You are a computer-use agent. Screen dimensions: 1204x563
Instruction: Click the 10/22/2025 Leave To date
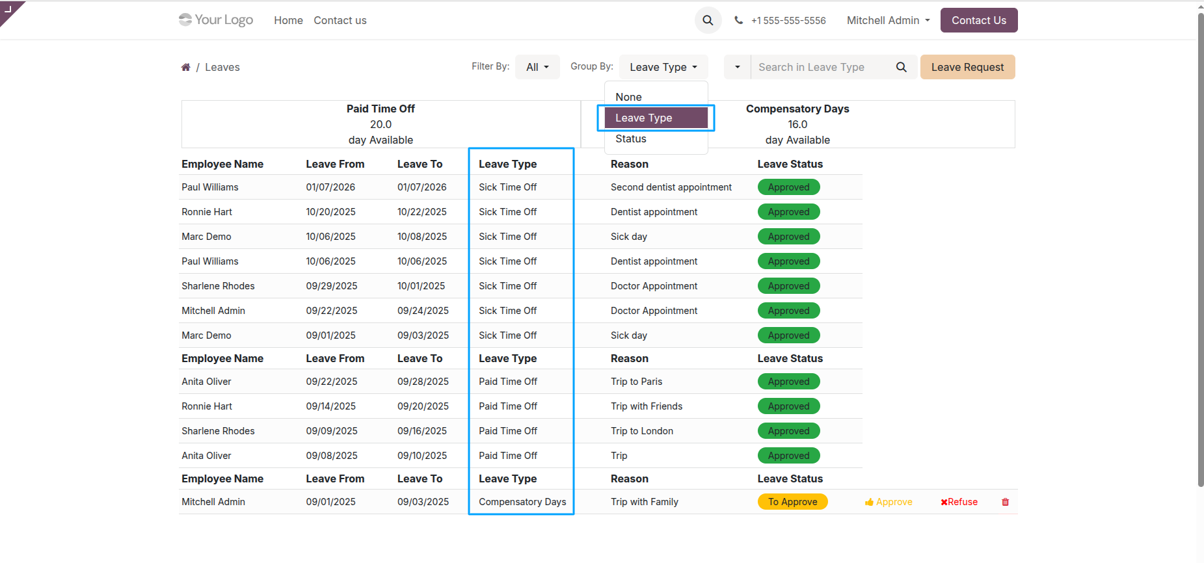(422, 212)
